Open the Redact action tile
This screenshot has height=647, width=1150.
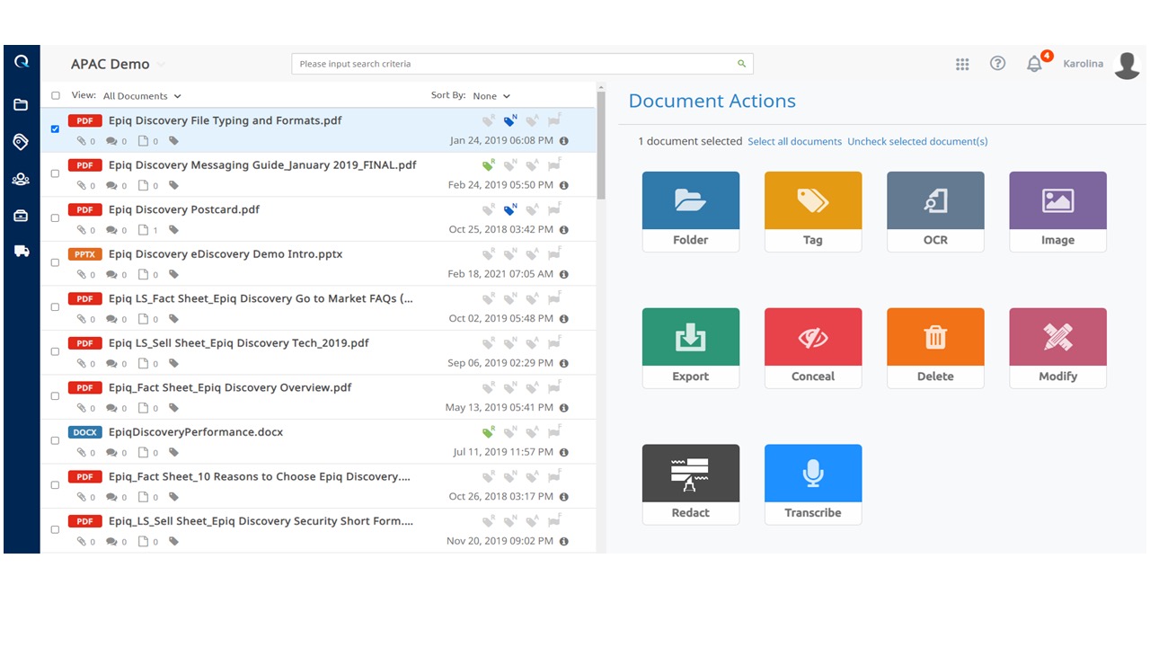[691, 485]
